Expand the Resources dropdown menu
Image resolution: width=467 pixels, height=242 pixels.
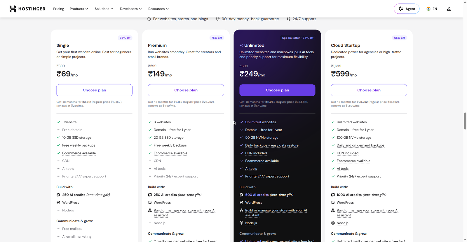158,9
